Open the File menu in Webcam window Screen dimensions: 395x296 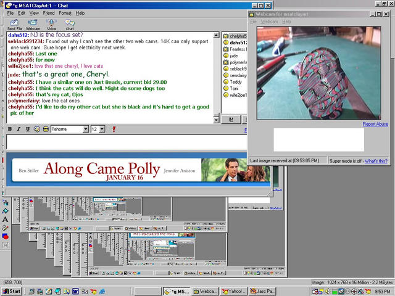[253, 22]
